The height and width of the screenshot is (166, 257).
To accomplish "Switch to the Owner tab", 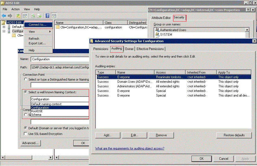I will [x=129, y=49].
